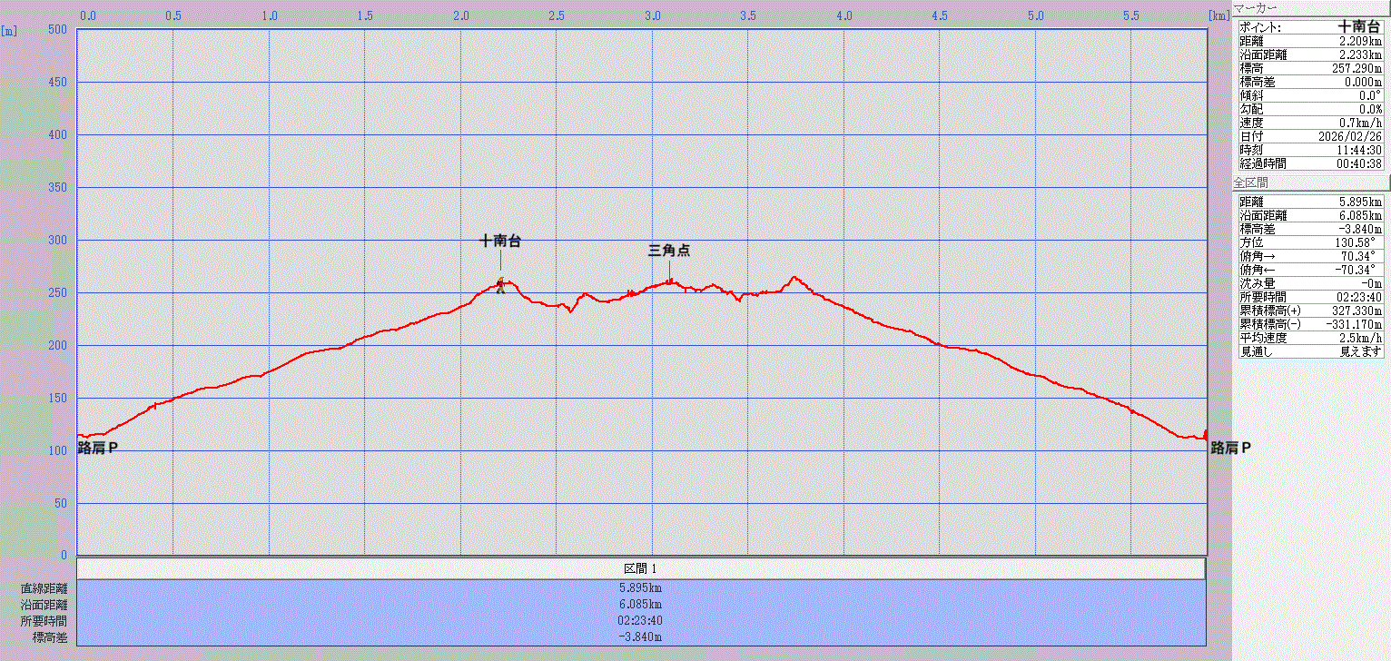Click the 日付 2026/02/26 value
Viewport: 1391px width, 661px height.
tap(1350, 136)
